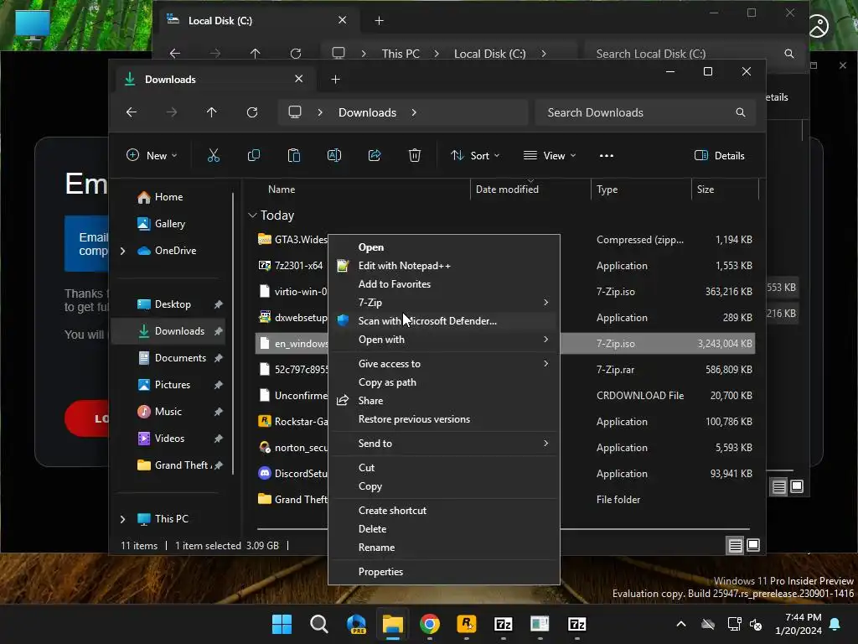Go up one folder level in Downloads

click(212, 112)
